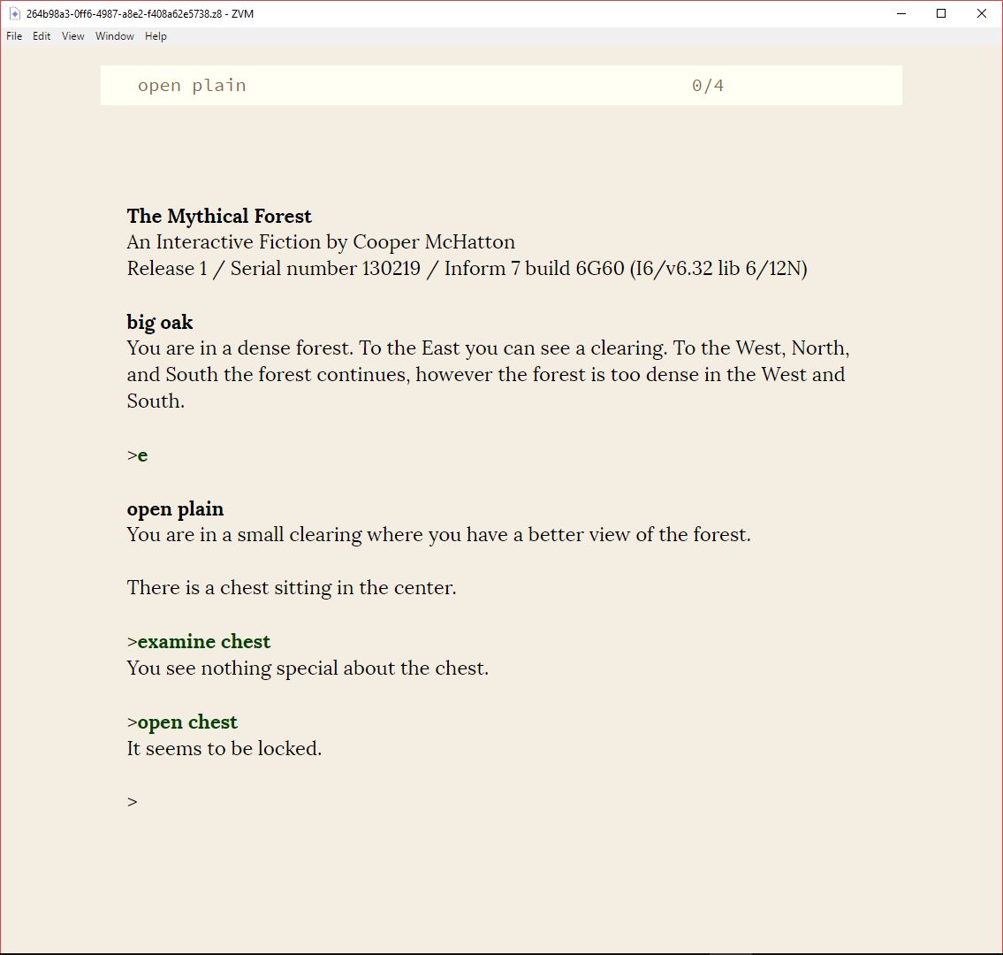Screen dimensions: 1003x955
Task: Click the 'open chest' command text
Action: (187, 722)
